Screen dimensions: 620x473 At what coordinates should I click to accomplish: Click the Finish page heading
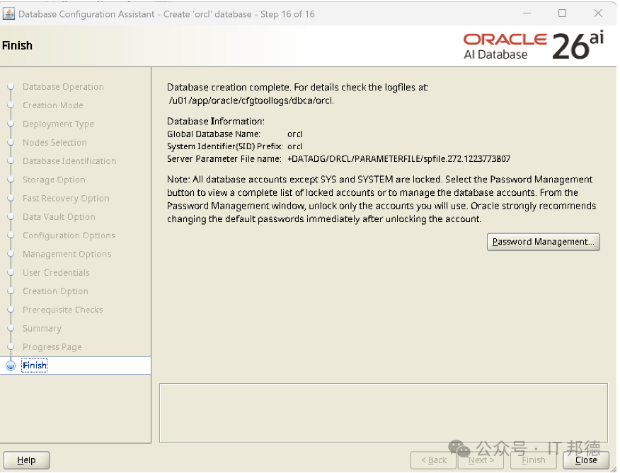(17, 45)
